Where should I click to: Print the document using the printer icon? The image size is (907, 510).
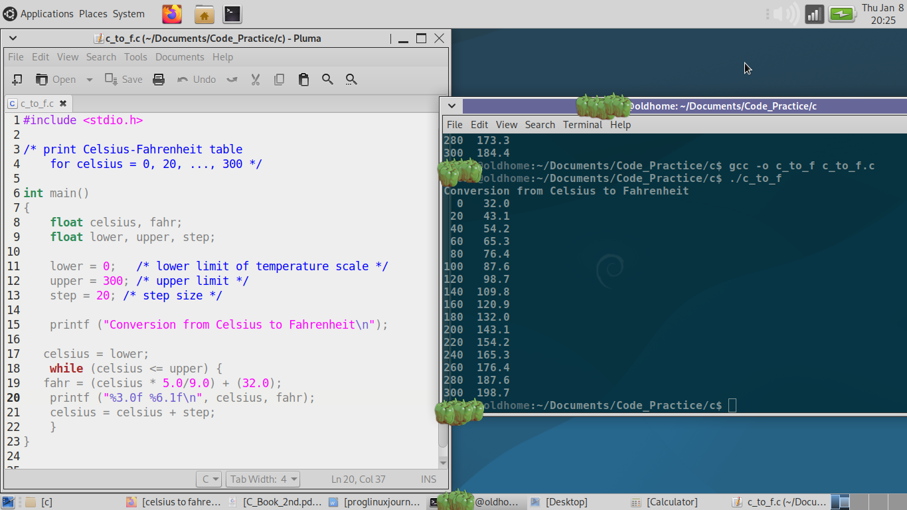click(159, 80)
